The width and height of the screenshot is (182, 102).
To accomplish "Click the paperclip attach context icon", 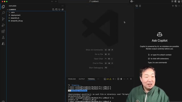I will point(149,55).
